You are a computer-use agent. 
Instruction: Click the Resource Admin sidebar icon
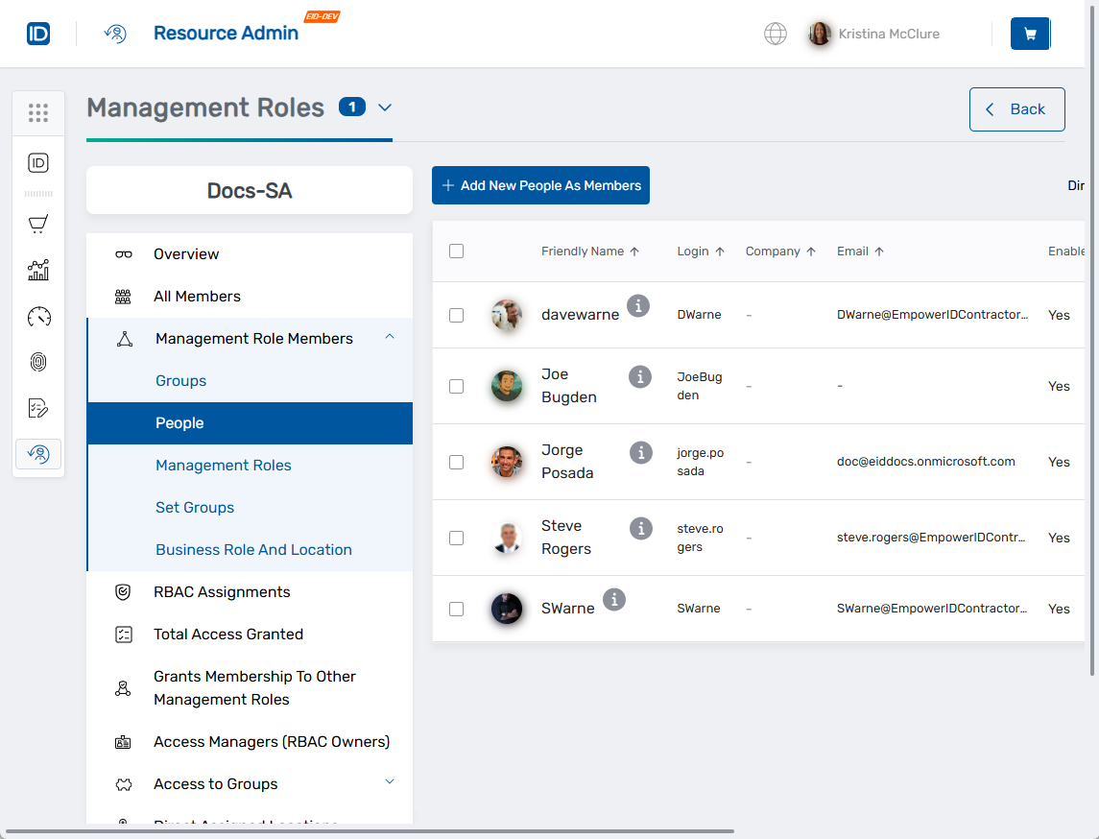38,453
